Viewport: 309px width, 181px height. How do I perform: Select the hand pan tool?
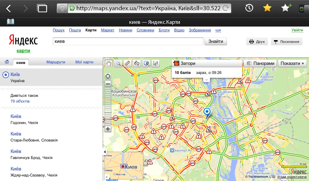pos(109,63)
